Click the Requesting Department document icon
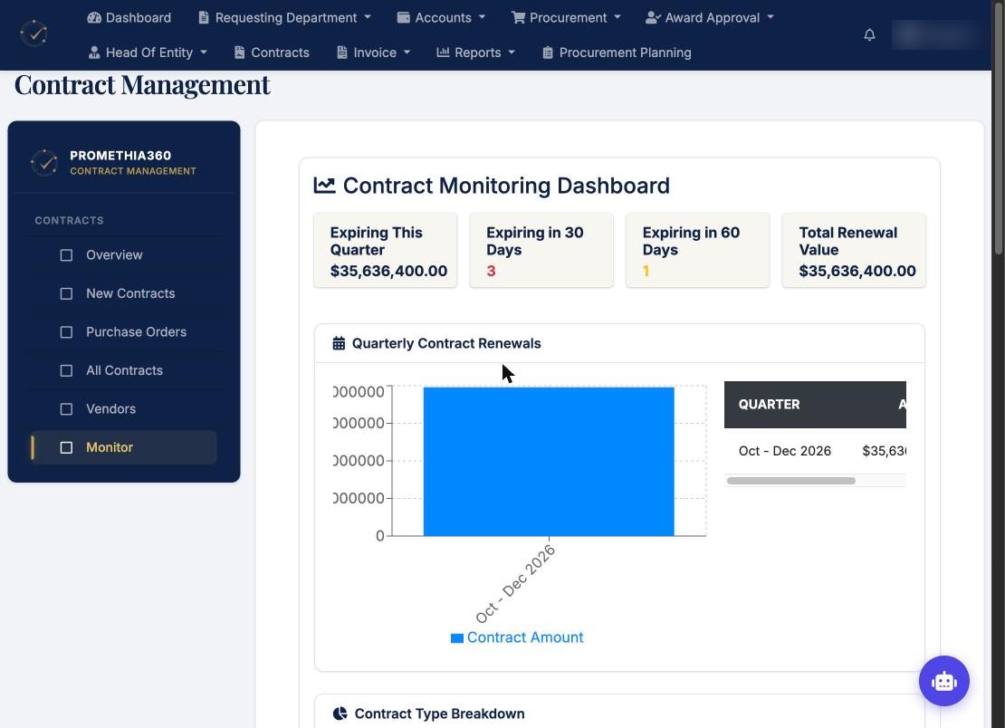 (204, 17)
